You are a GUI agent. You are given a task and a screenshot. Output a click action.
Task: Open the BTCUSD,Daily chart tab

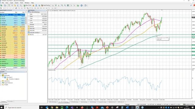click(x=53, y=102)
